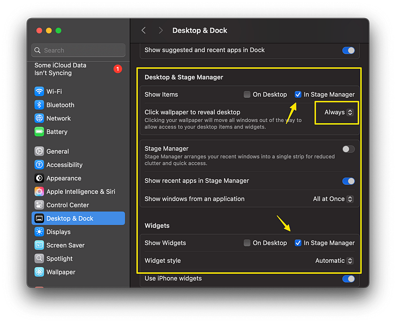Screen dimensions: 396x323
Task: Open Spotlight magnifier icon in sidebar
Action: [39, 259]
